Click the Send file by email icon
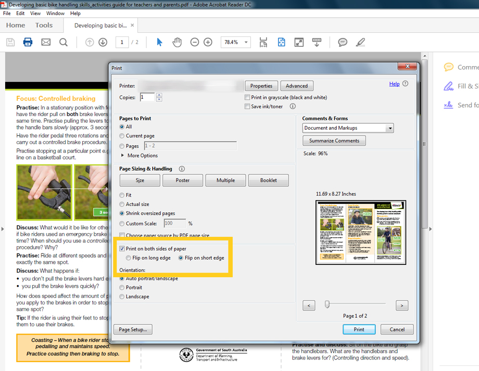The width and height of the screenshot is (479, 371). (46, 42)
